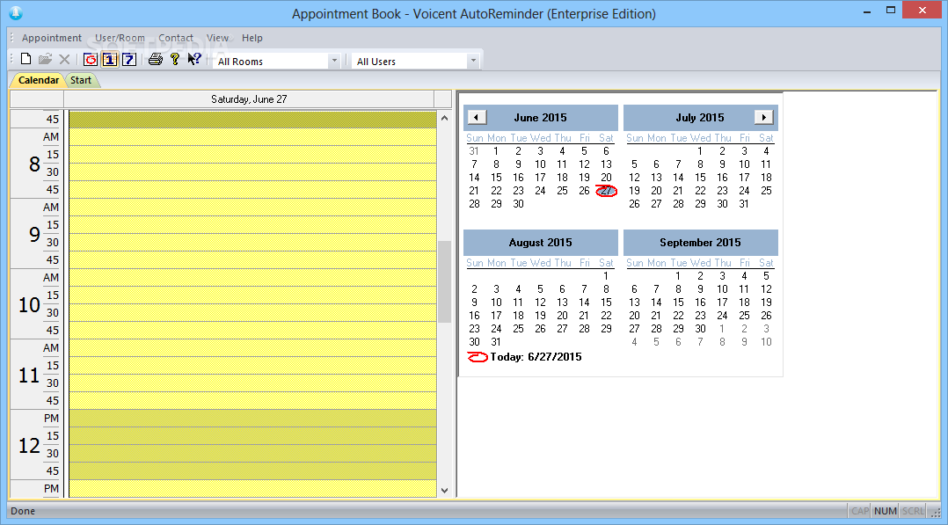Click the September 2015 month header
This screenshot has width=948, height=525.
tap(700, 243)
